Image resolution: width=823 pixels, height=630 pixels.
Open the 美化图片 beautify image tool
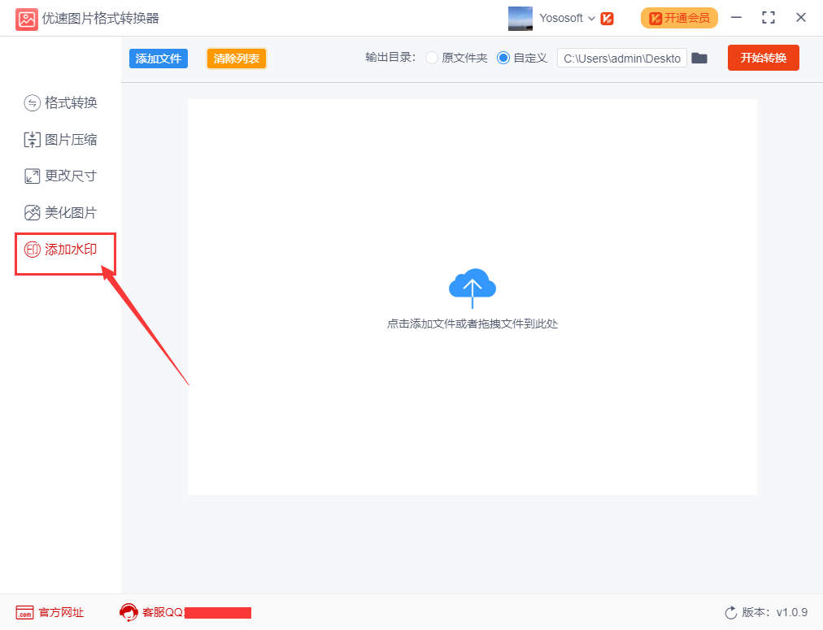[x=61, y=212]
